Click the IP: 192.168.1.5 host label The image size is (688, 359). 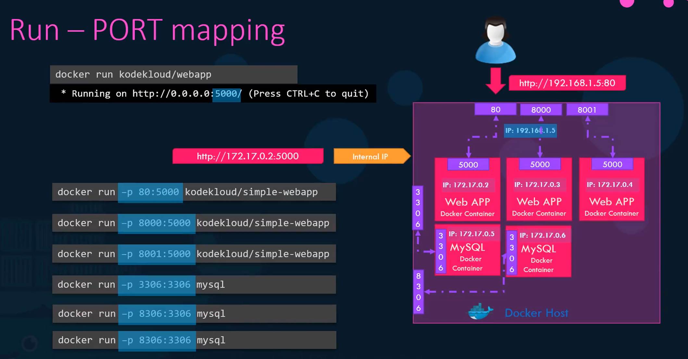(x=530, y=130)
